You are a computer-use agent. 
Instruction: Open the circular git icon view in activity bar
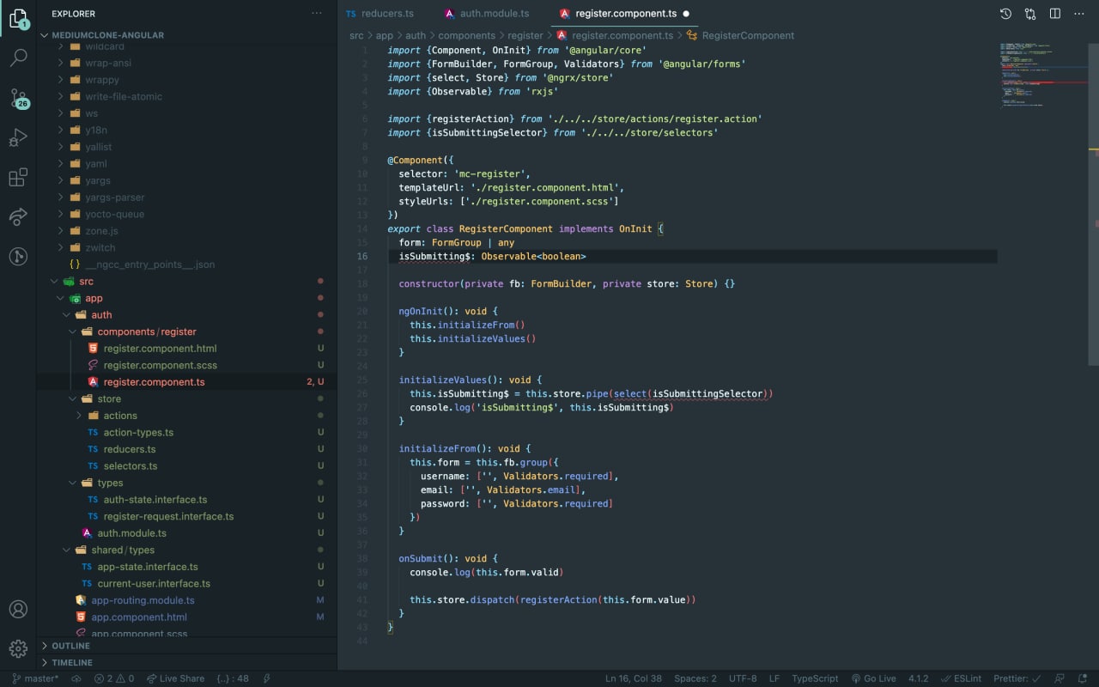18,256
